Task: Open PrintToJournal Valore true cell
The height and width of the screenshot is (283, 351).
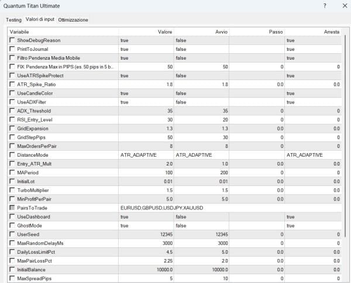Action: pos(146,49)
